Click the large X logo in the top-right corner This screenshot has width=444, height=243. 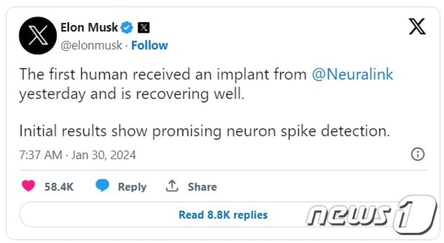pos(417,27)
